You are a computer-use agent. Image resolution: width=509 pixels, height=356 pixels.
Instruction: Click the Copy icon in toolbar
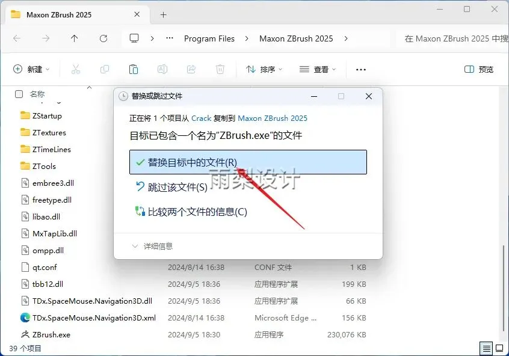coord(105,69)
